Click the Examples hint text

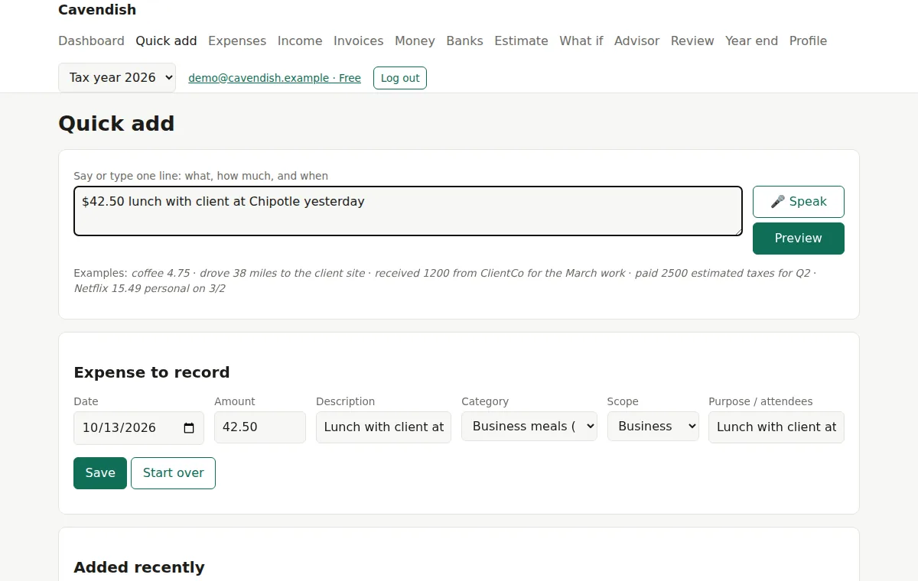click(x=444, y=281)
